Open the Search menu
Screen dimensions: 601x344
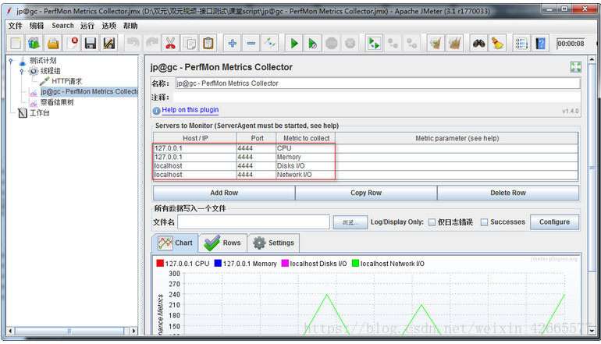pos(62,26)
